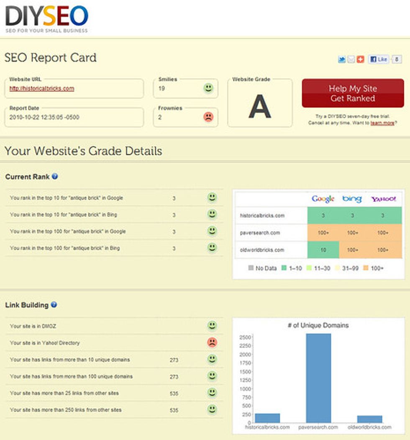Image resolution: width=410 pixels, height=440 pixels.
Task: Select the Yahoo logo in the rankings table
Action: pyautogui.click(x=383, y=200)
